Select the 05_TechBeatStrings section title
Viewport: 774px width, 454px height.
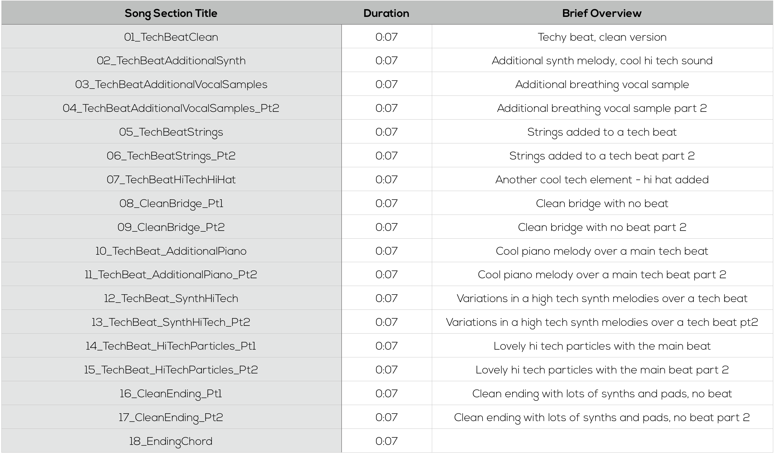(x=171, y=132)
